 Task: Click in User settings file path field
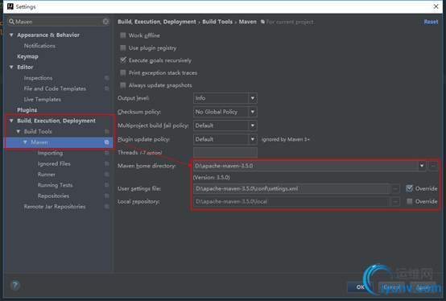[291, 188]
